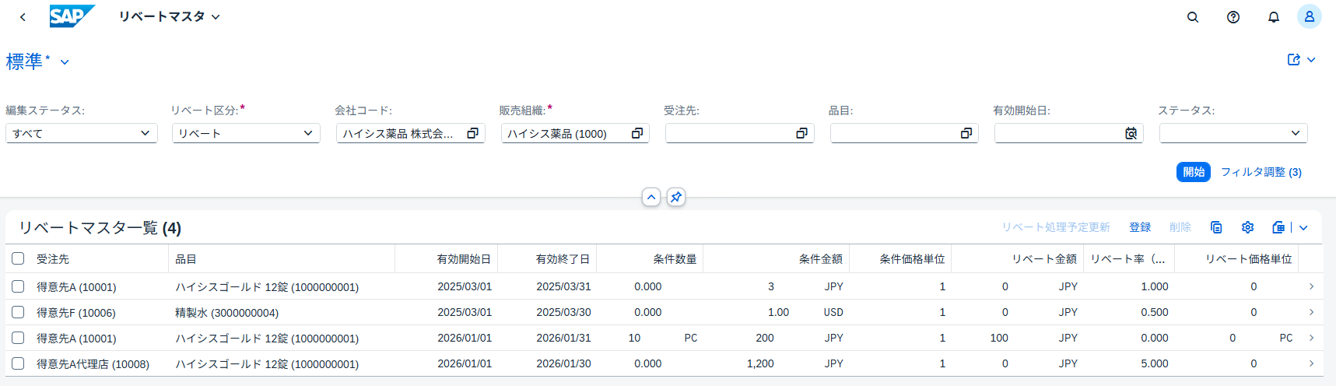Click the 開始 button
1336x386 pixels.
tap(1194, 172)
